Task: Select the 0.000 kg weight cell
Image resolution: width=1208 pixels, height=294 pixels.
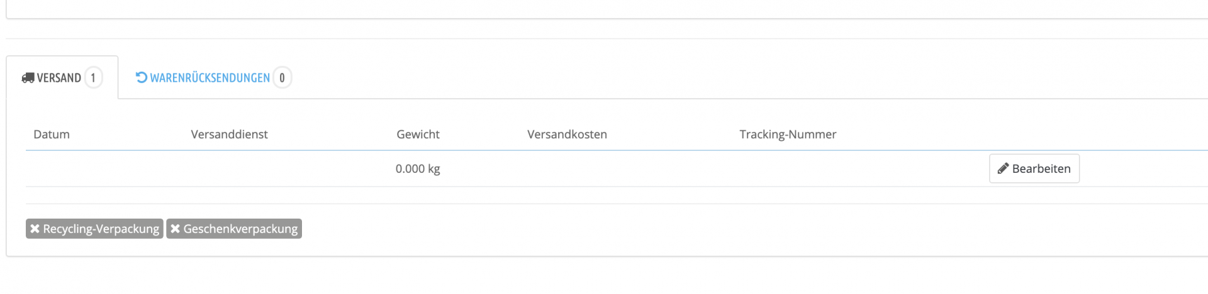Action: coord(418,168)
